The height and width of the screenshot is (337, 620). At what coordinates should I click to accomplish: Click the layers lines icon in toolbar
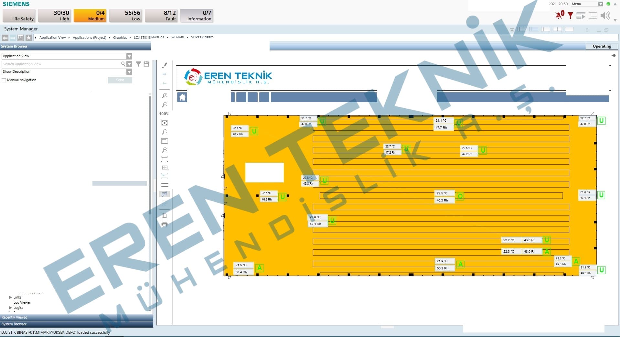coord(165,185)
